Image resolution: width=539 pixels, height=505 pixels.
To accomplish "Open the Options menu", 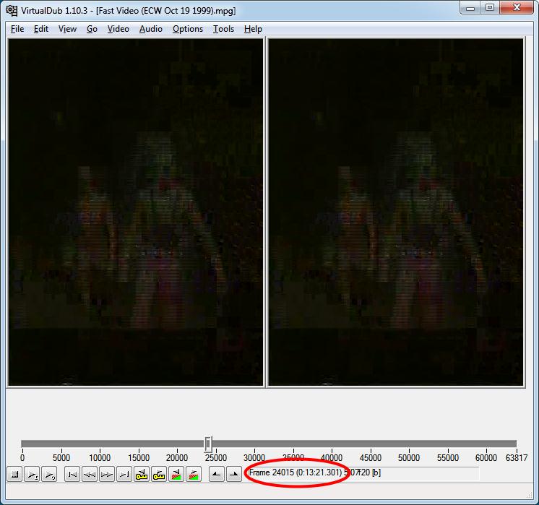I will point(188,29).
